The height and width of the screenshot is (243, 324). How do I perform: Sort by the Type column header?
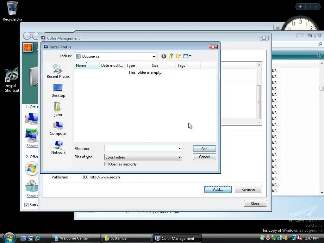coord(137,65)
